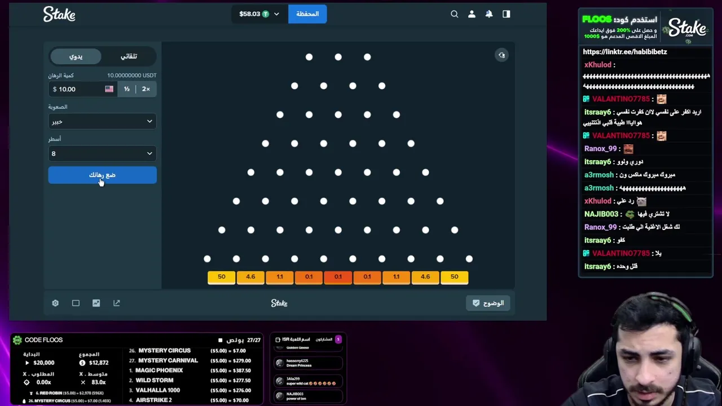Click the Stake watermark logo below the board
Image resolution: width=722 pixels, height=406 pixels.
click(x=279, y=303)
